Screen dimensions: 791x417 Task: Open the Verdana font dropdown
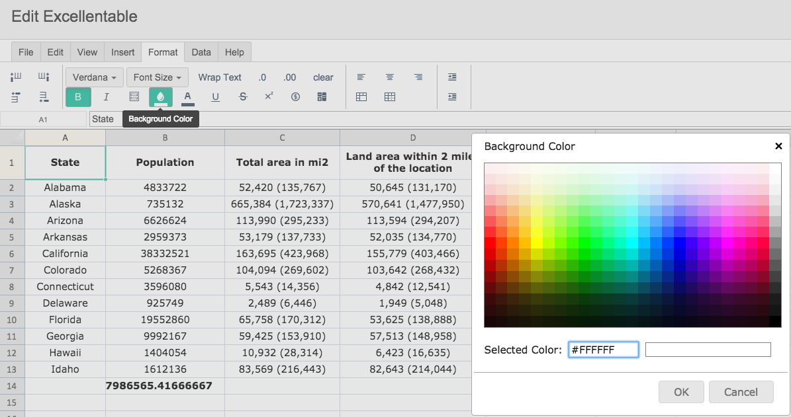coord(95,77)
